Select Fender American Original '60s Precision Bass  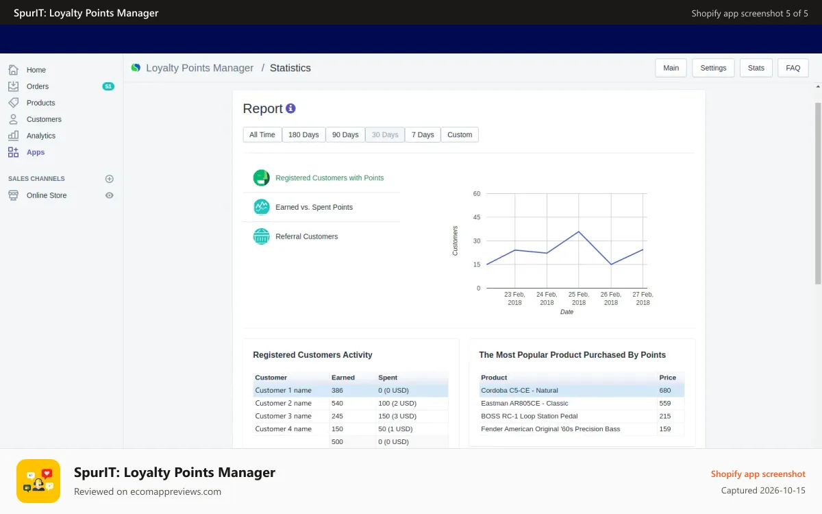[550, 430]
